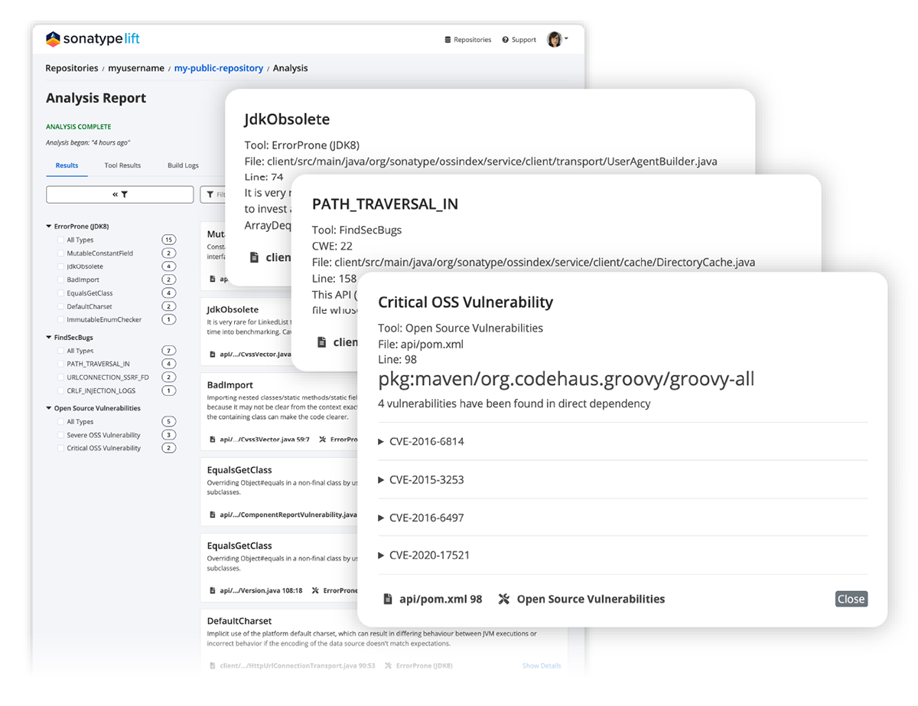
Task: Click the Support question-mark icon
Action: (x=506, y=40)
